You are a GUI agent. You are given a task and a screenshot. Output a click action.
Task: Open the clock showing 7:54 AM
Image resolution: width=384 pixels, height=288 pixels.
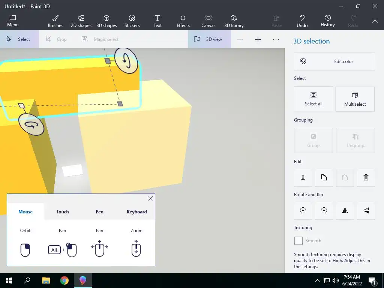(x=352, y=280)
